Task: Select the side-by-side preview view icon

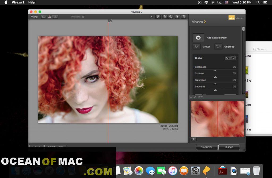Action: tap(55, 17)
